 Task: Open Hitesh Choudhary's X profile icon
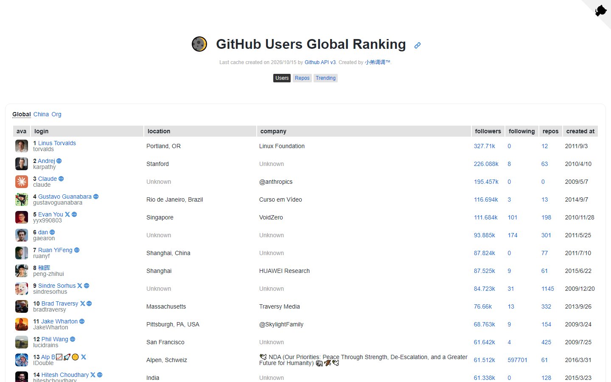coord(93,375)
